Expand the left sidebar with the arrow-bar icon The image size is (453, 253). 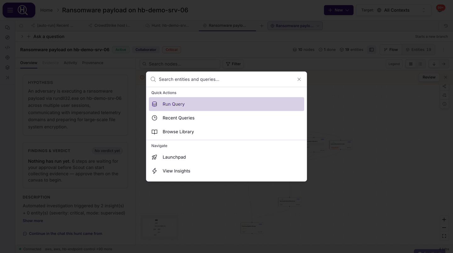[8, 78]
